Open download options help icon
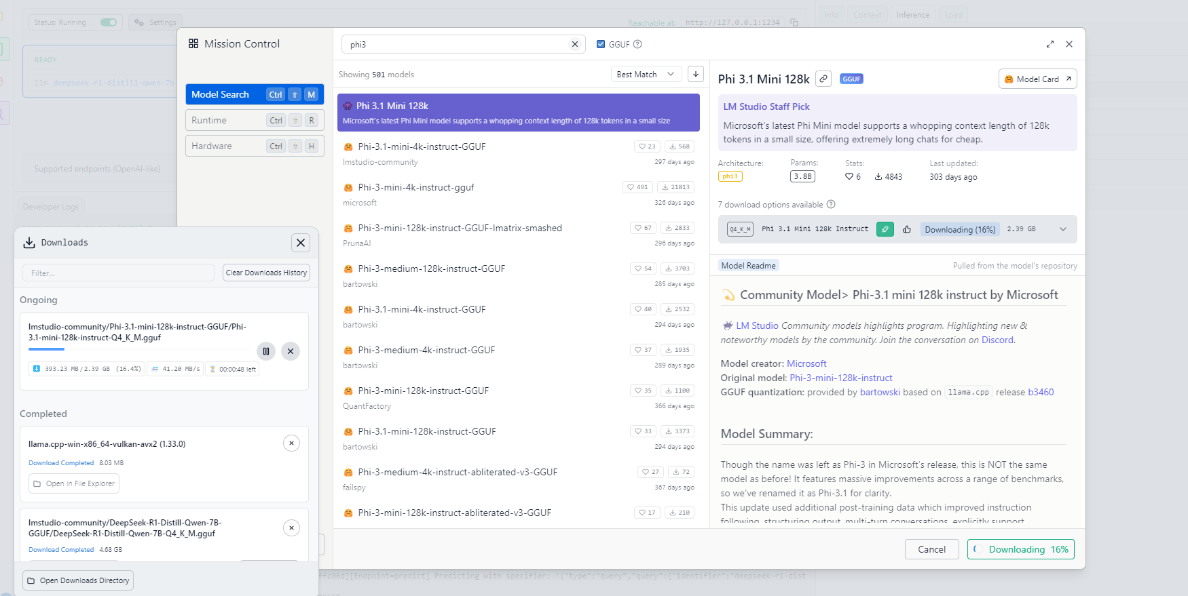 (831, 204)
